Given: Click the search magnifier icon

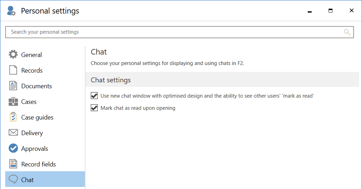Looking at the screenshot, I should pos(347,32).
